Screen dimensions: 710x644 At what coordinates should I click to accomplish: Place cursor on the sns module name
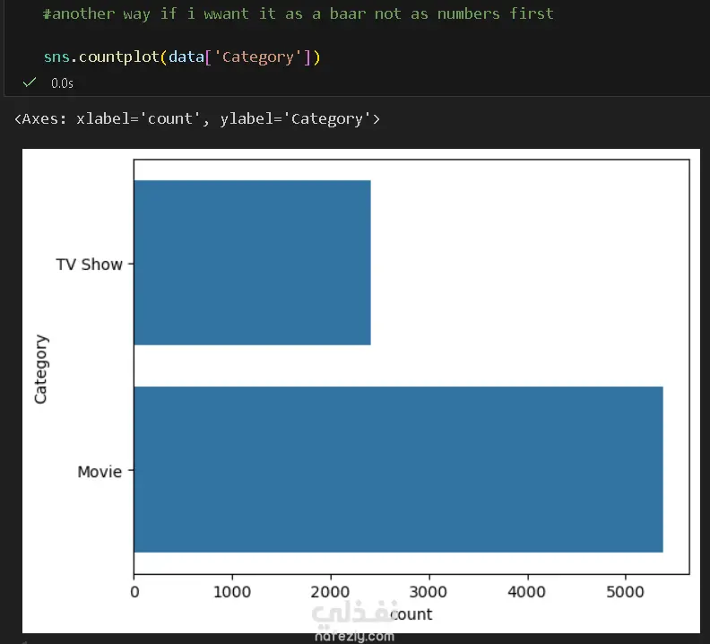56,57
